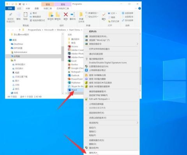The height and width of the screenshot is (155, 187).
Task: Choose Add to "Word.zip" (T) menu entry
Action: tap(111, 40)
